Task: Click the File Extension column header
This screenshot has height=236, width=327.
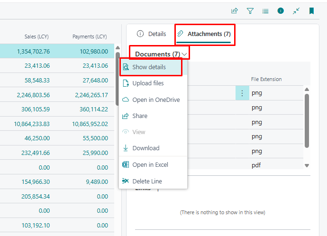Action: (x=266, y=79)
